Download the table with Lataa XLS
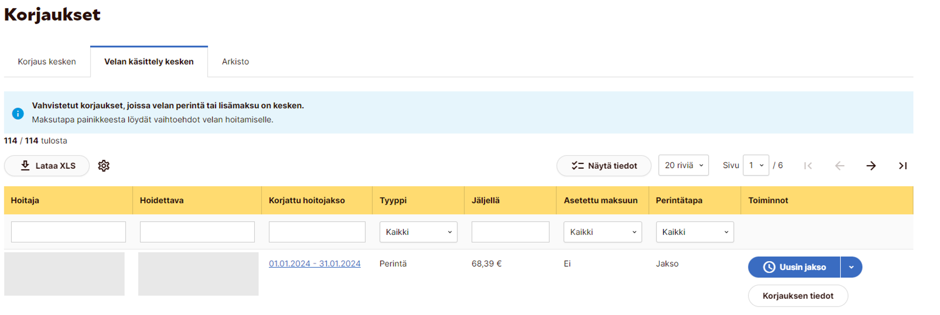The image size is (940, 315). click(x=47, y=166)
